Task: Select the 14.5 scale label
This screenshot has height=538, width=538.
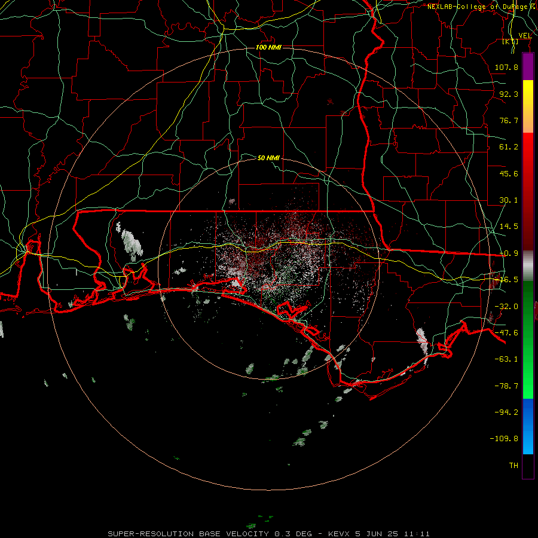Action: click(x=509, y=227)
